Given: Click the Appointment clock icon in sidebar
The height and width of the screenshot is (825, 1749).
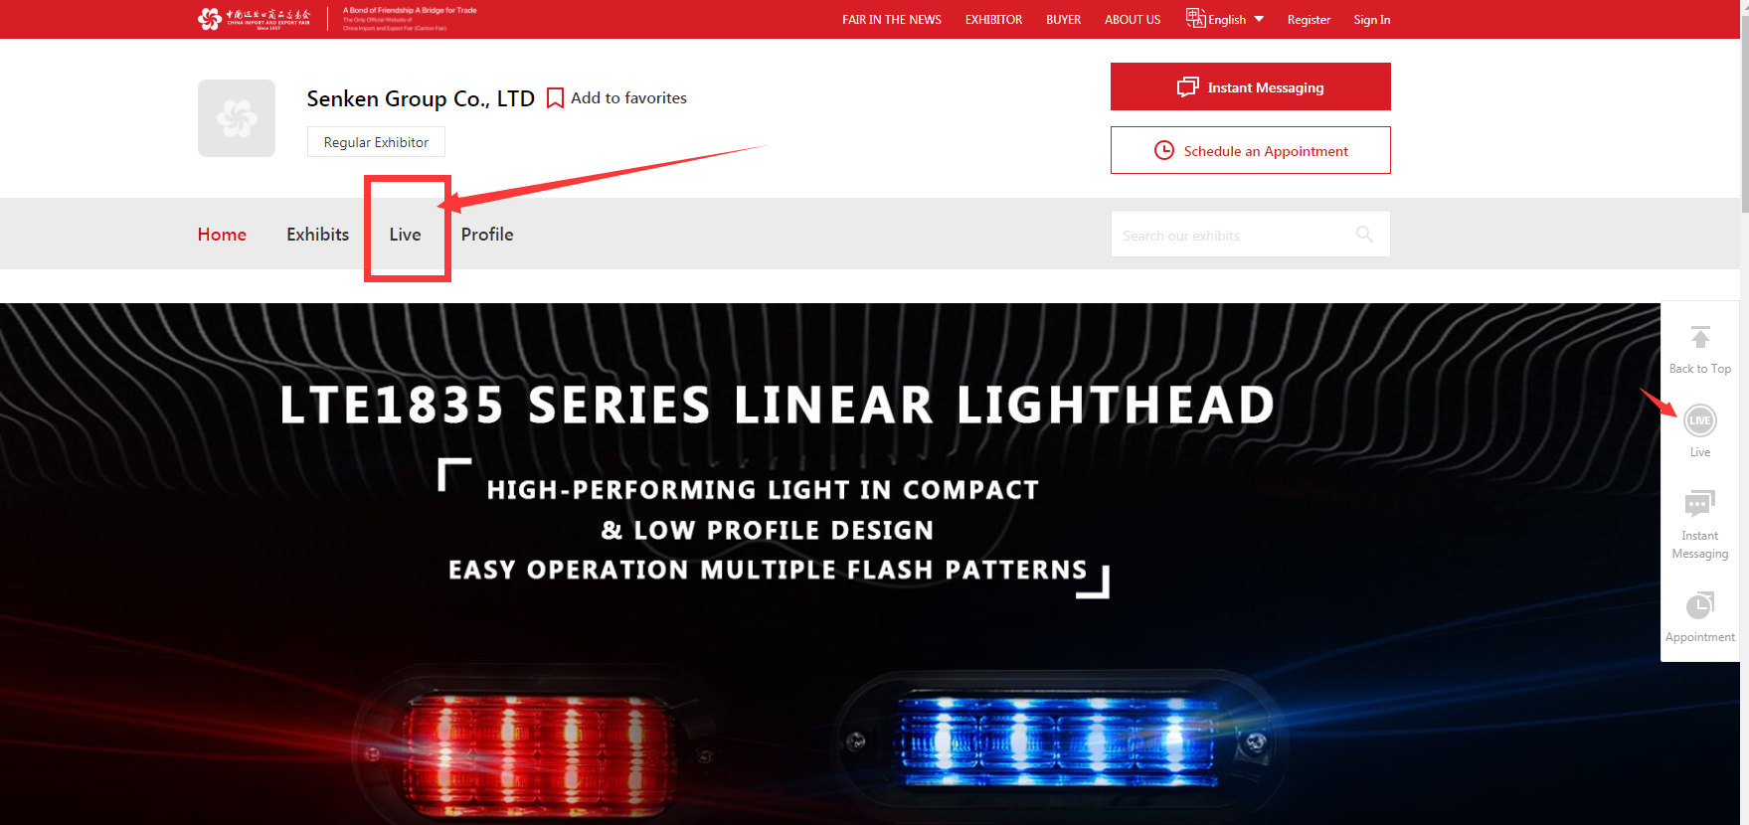Looking at the screenshot, I should tap(1699, 604).
